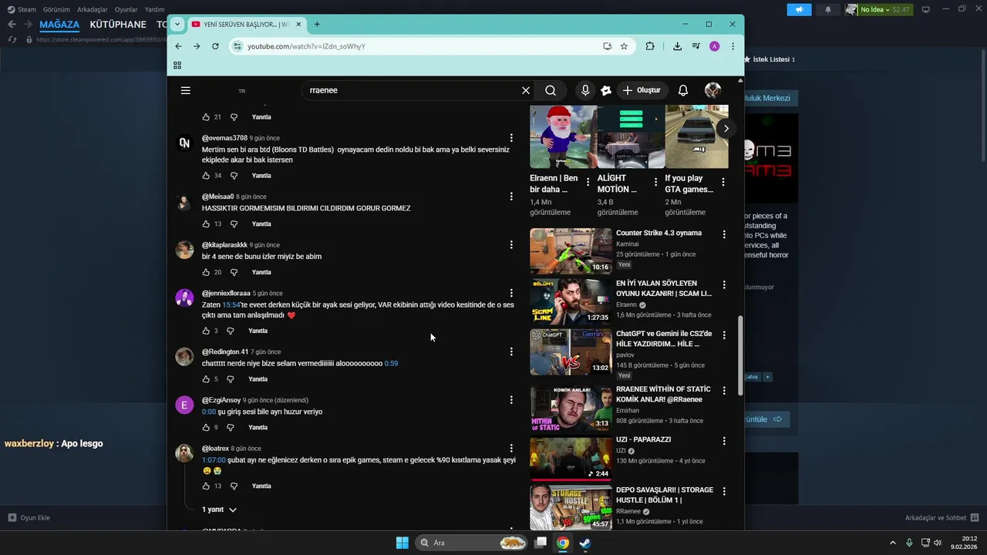Jump to timestamp 15:54 in comment

point(231,305)
